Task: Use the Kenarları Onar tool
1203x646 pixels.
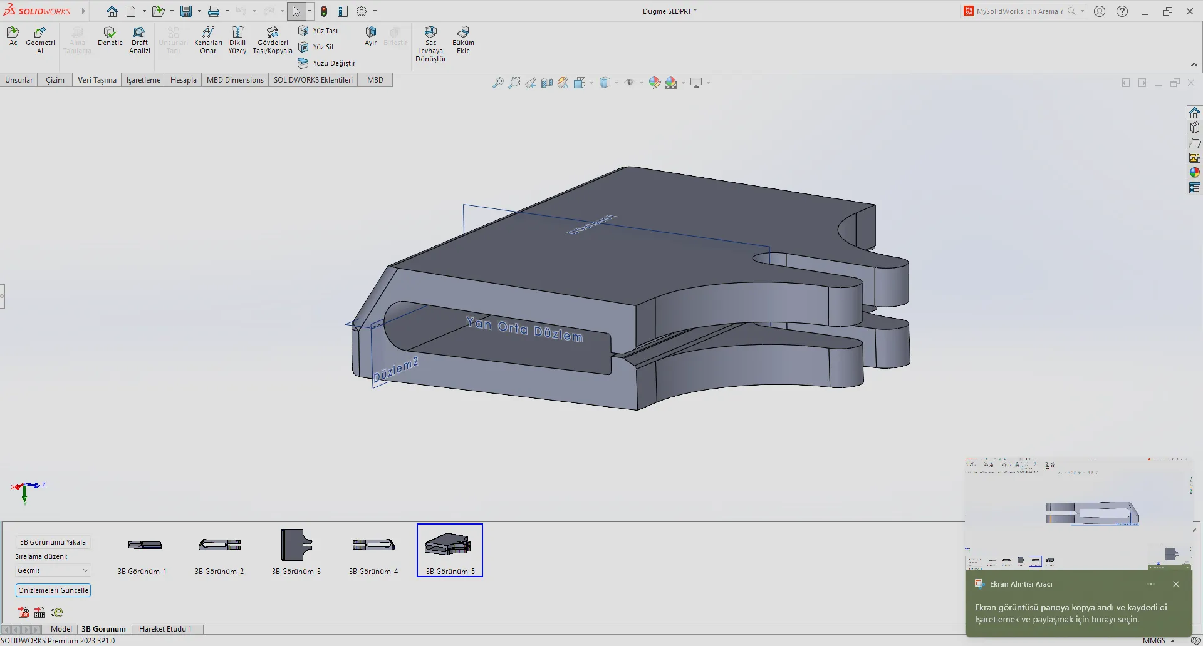Action: [208, 40]
